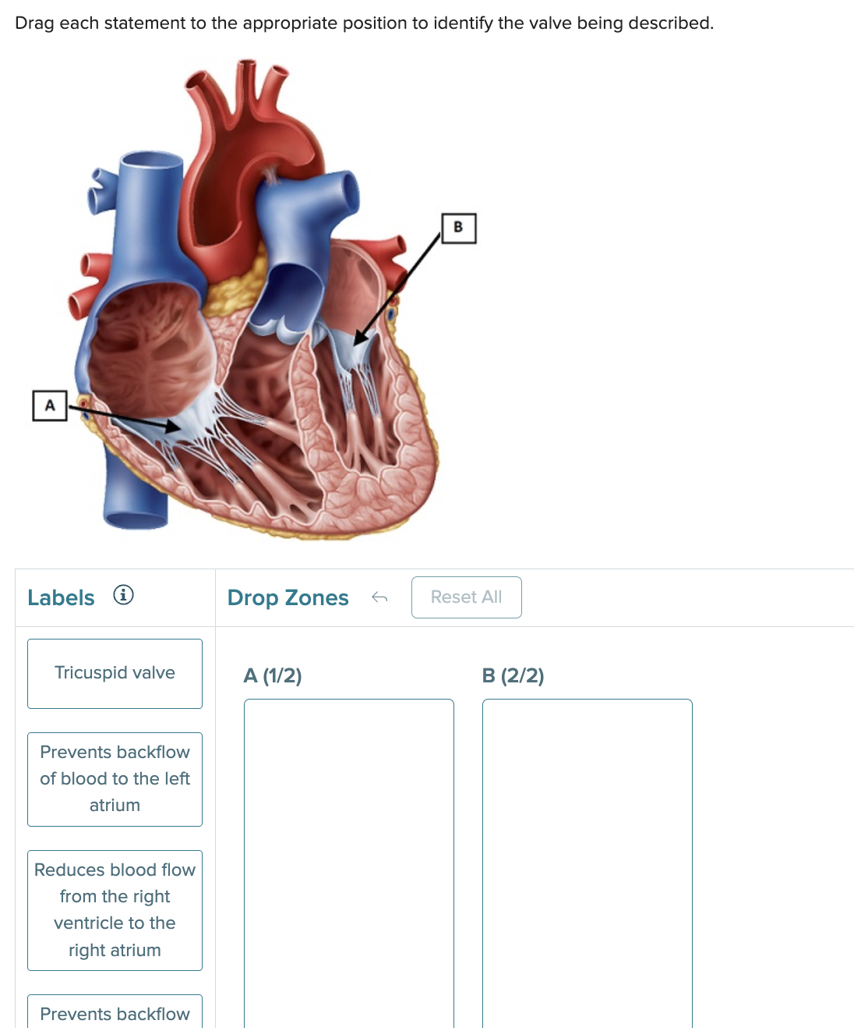Click inside drop zone B (2/2)

pyautogui.click(x=587, y=864)
